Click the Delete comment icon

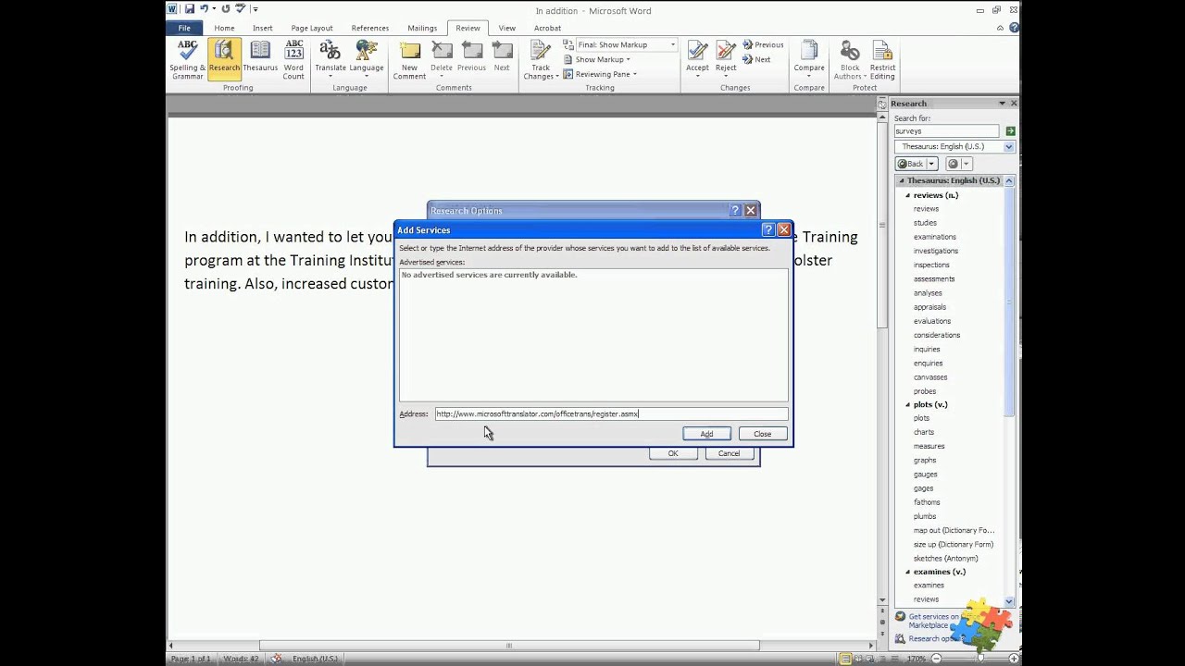(x=442, y=57)
